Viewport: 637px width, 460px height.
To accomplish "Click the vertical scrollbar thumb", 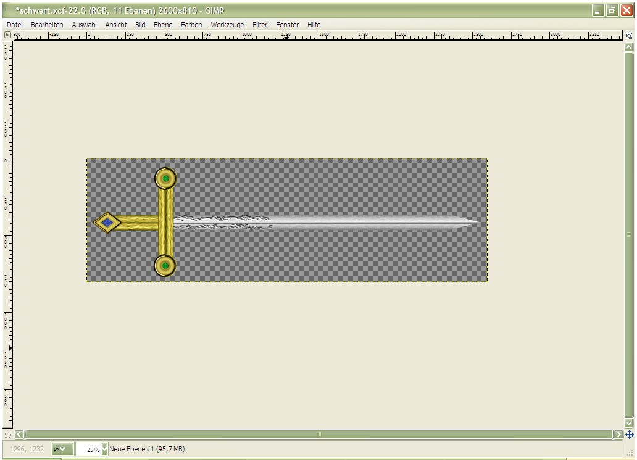I will tap(628, 235).
